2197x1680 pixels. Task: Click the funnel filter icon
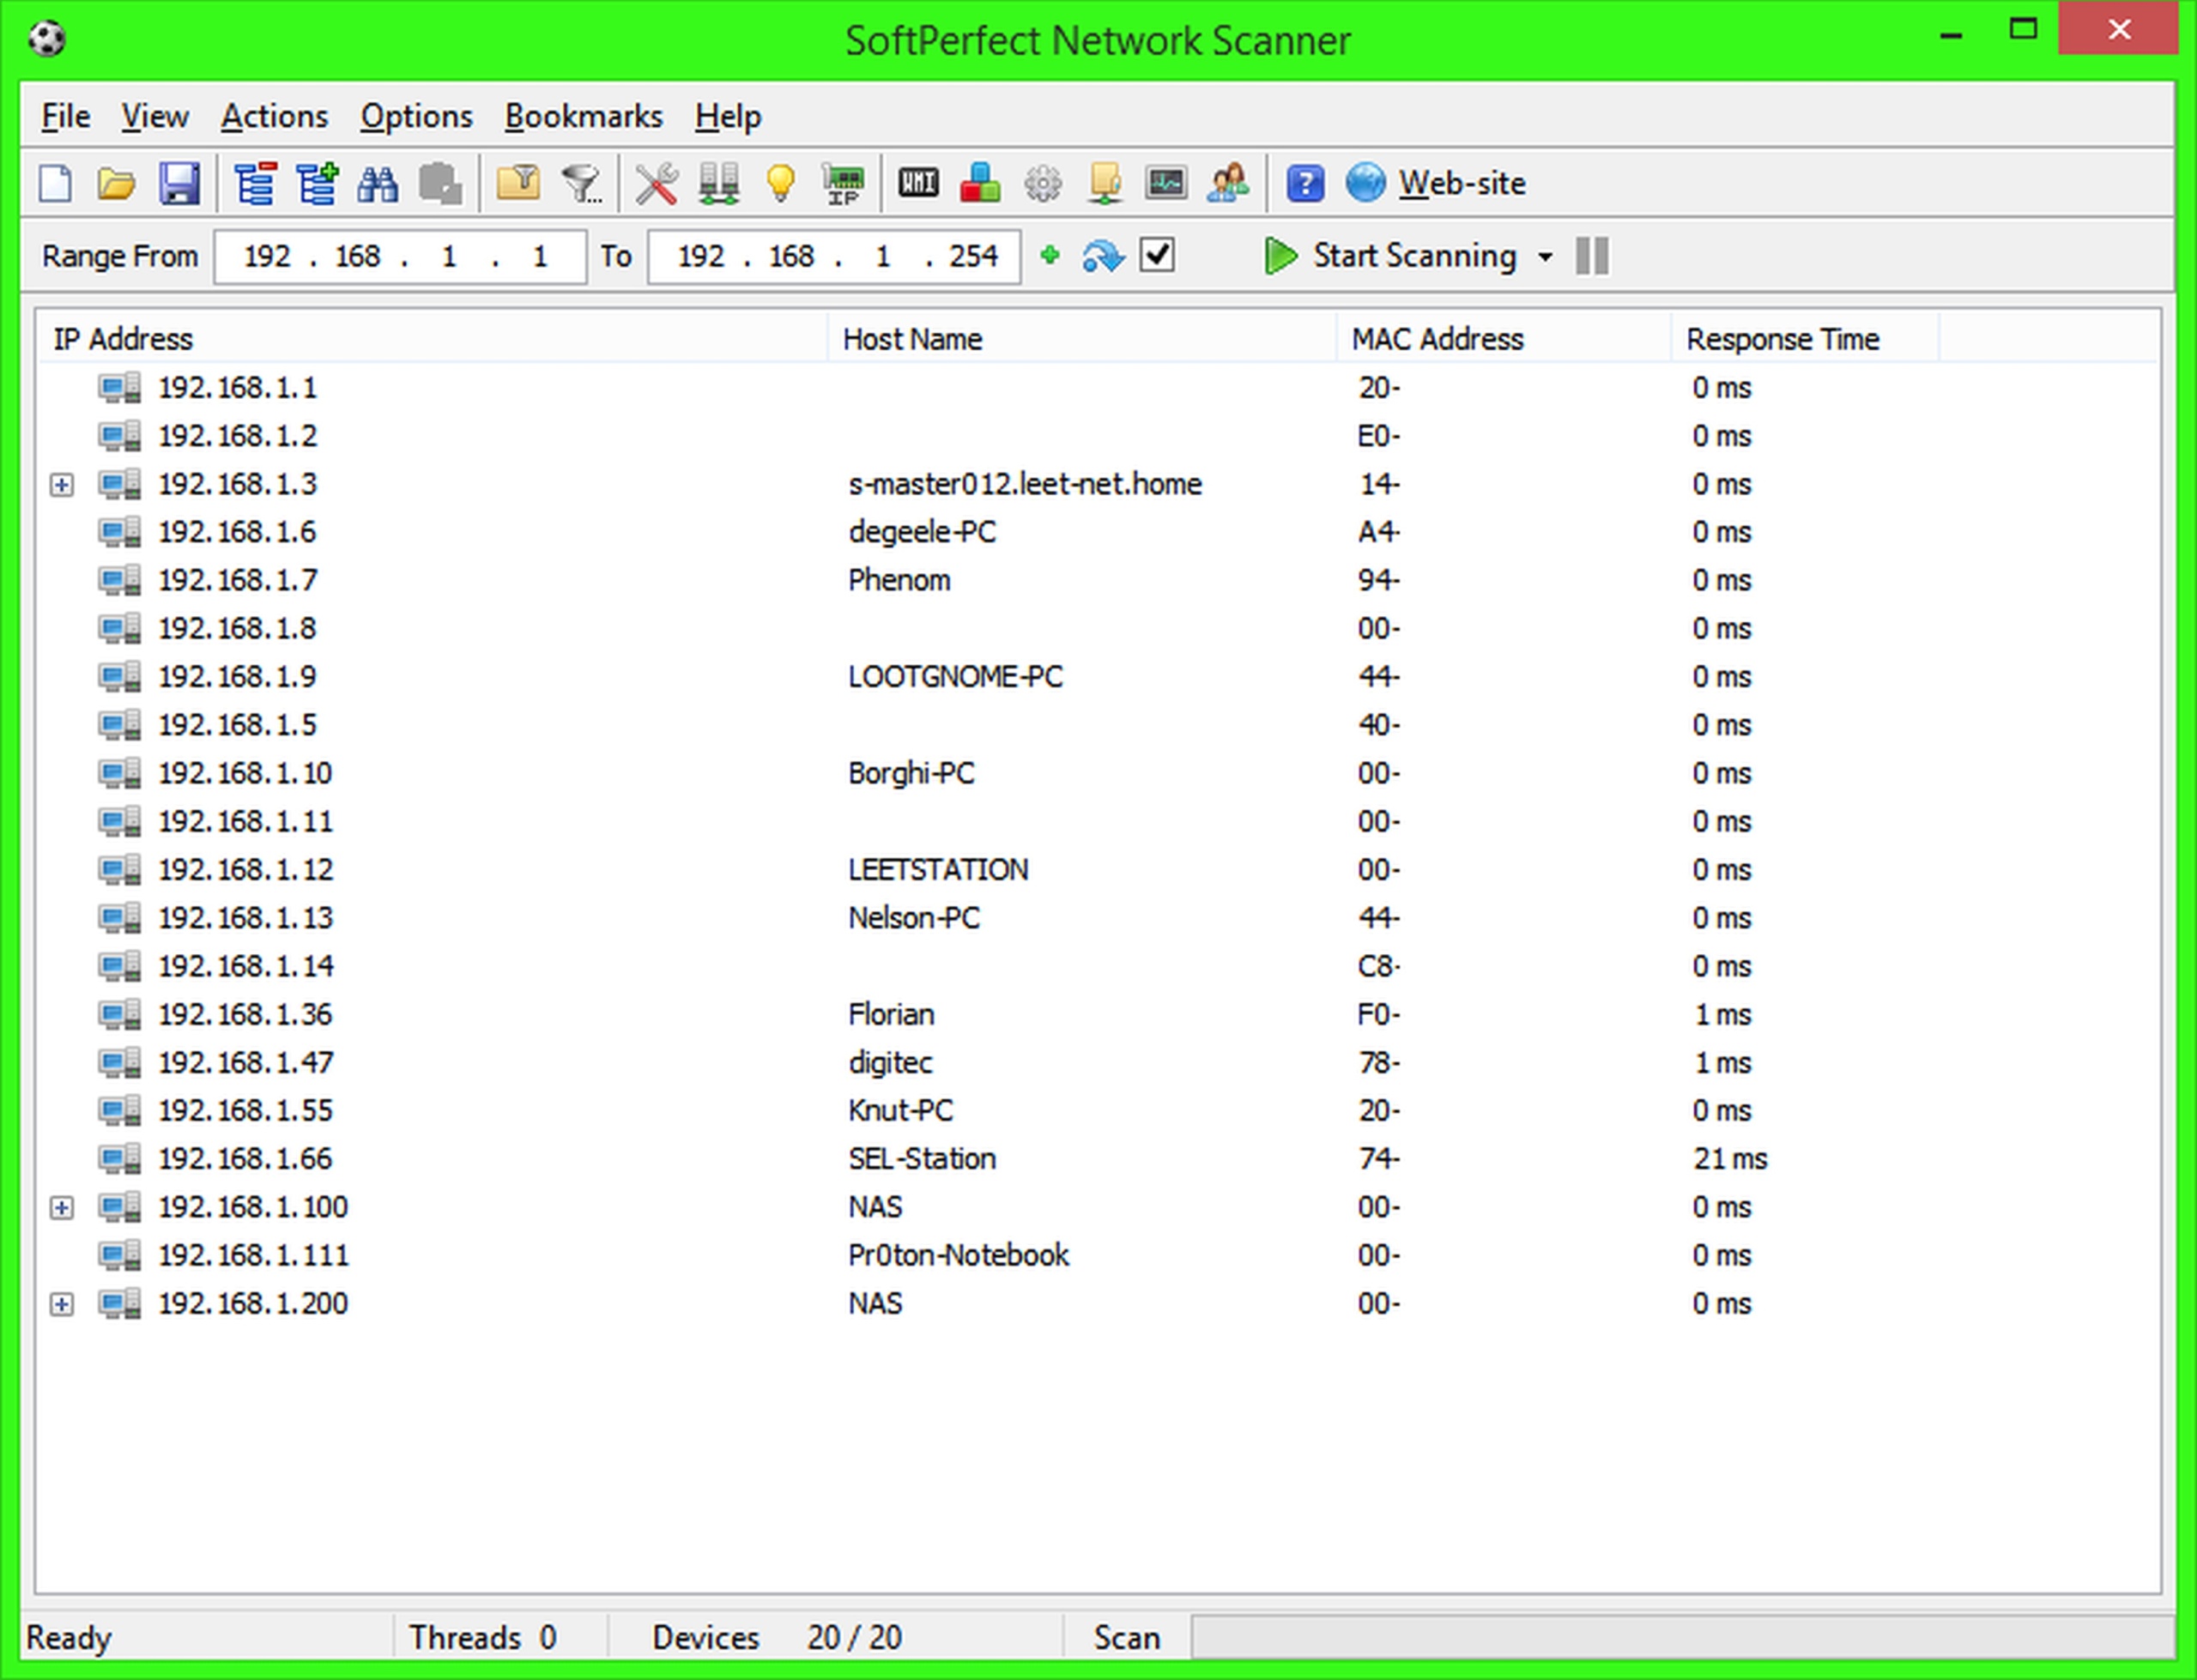coord(581,184)
